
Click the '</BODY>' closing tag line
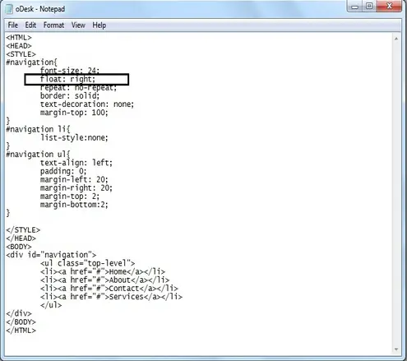coord(21,322)
